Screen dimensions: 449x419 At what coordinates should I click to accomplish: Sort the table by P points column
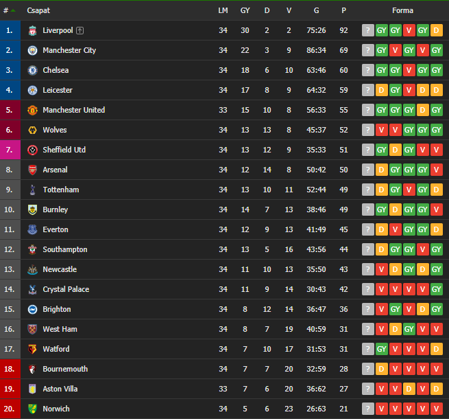[x=343, y=10]
